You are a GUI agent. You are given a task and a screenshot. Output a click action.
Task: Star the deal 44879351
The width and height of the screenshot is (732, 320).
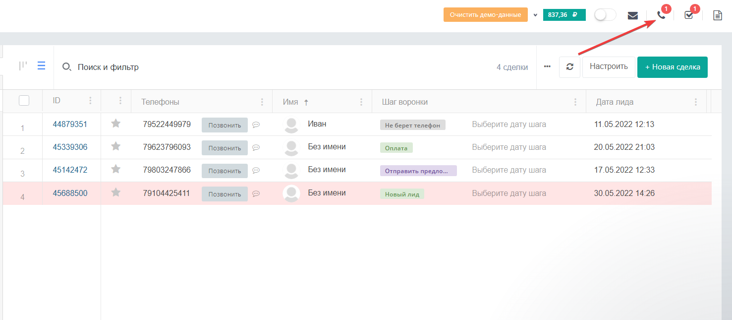click(115, 124)
